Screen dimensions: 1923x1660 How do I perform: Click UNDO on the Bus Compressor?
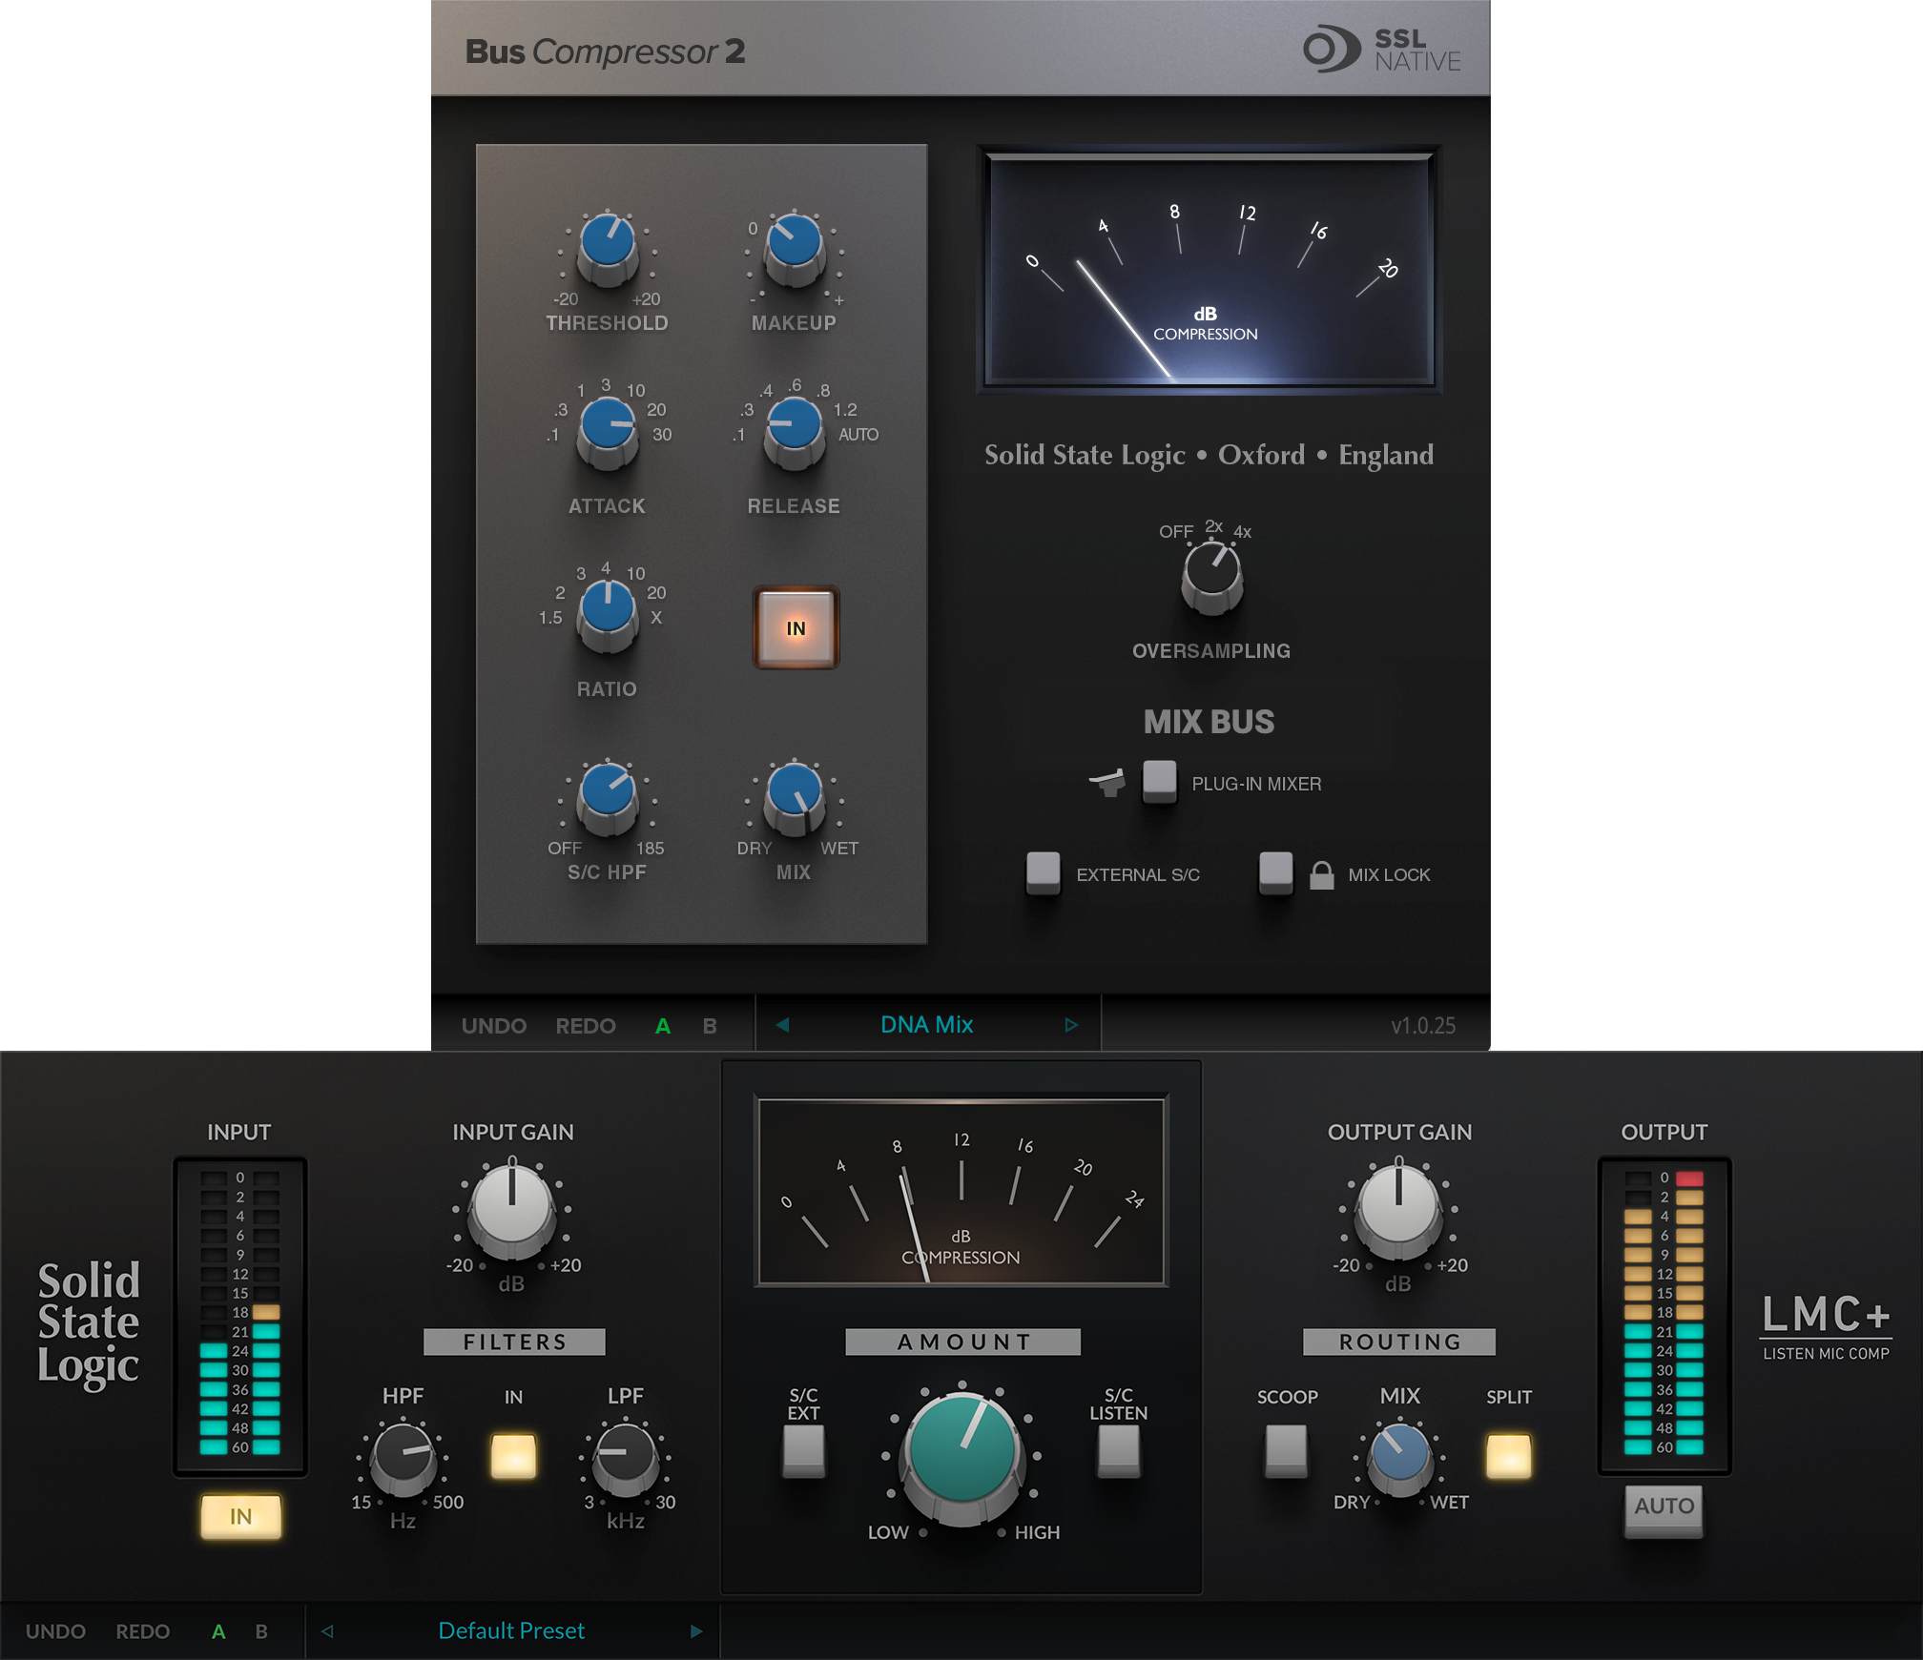[x=493, y=1025]
